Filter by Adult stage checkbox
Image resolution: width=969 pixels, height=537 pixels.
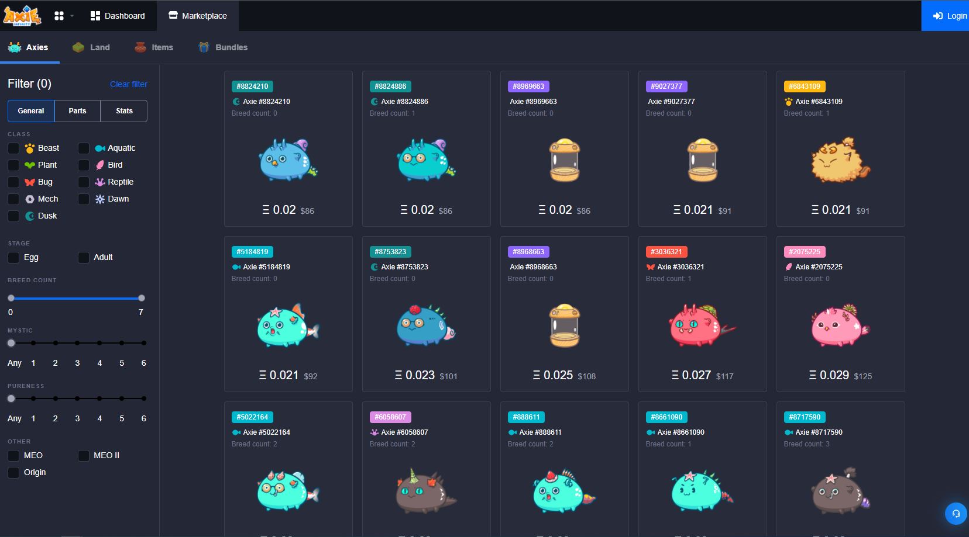(x=84, y=258)
